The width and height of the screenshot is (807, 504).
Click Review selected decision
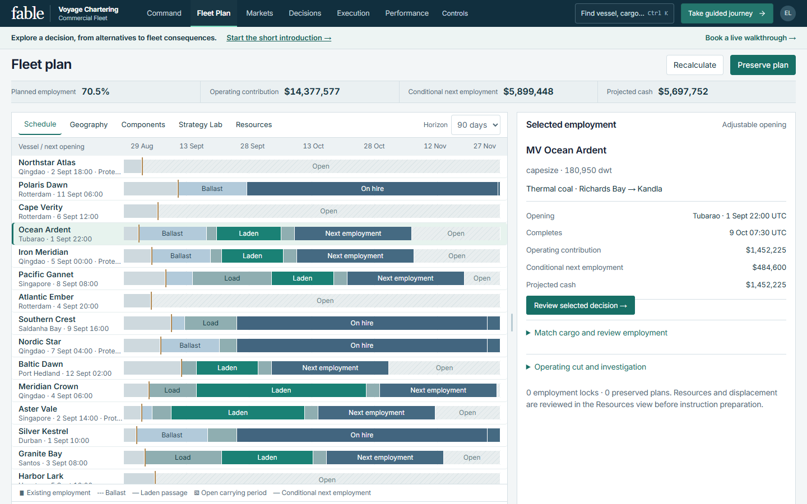[x=581, y=305]
